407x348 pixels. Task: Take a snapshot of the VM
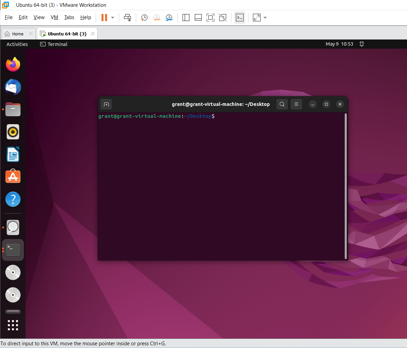pos(144,17)
